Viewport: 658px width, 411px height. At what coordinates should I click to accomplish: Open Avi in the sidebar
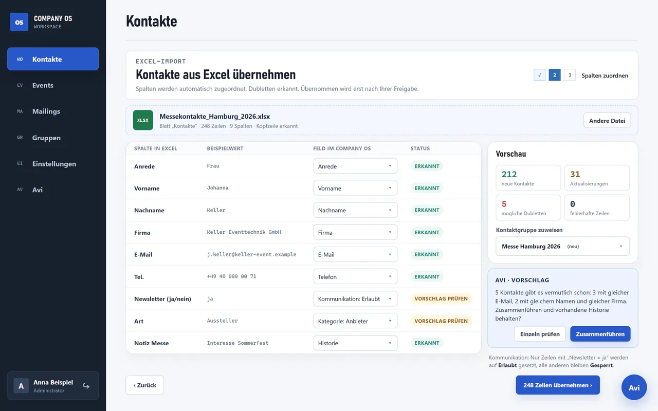[x=53, y=190]
